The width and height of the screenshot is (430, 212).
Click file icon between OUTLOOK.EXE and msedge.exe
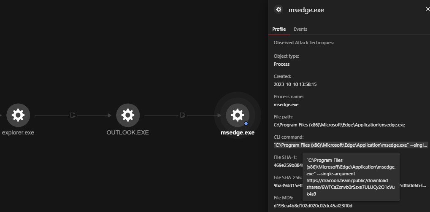pyautogui.click(x=182, y=115)
